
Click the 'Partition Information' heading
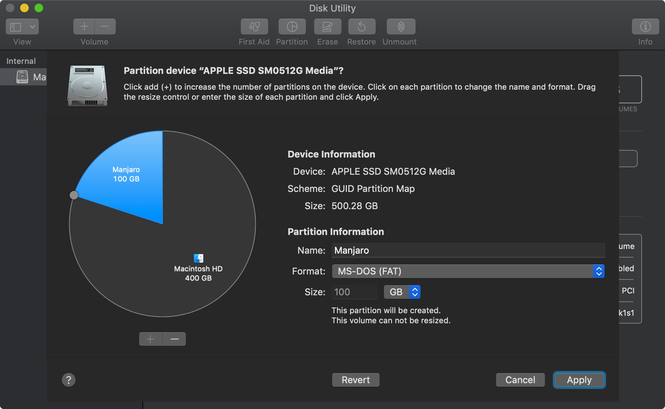tap(336, 232)
